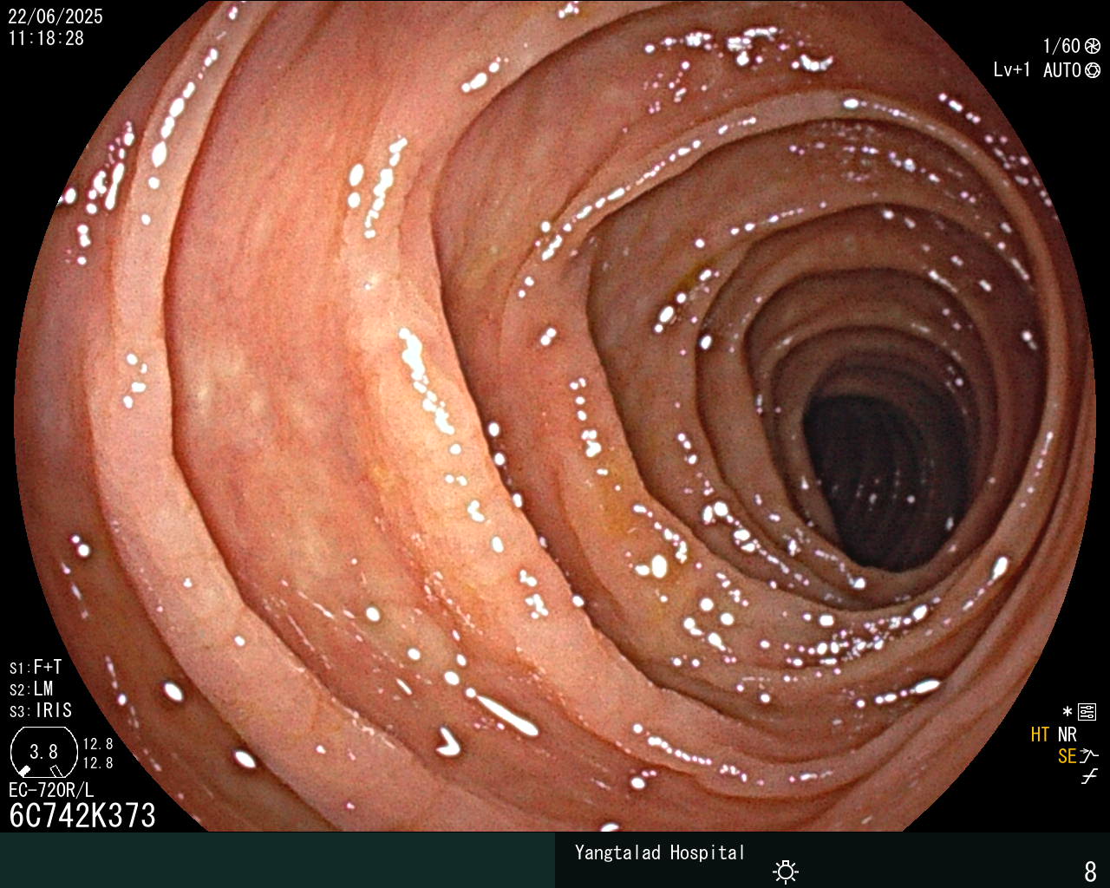Click the asterisk indicator beside the sliders icon
Image resolution: width=1110 pixels, height=888 pixels.
pos(1068,711)
